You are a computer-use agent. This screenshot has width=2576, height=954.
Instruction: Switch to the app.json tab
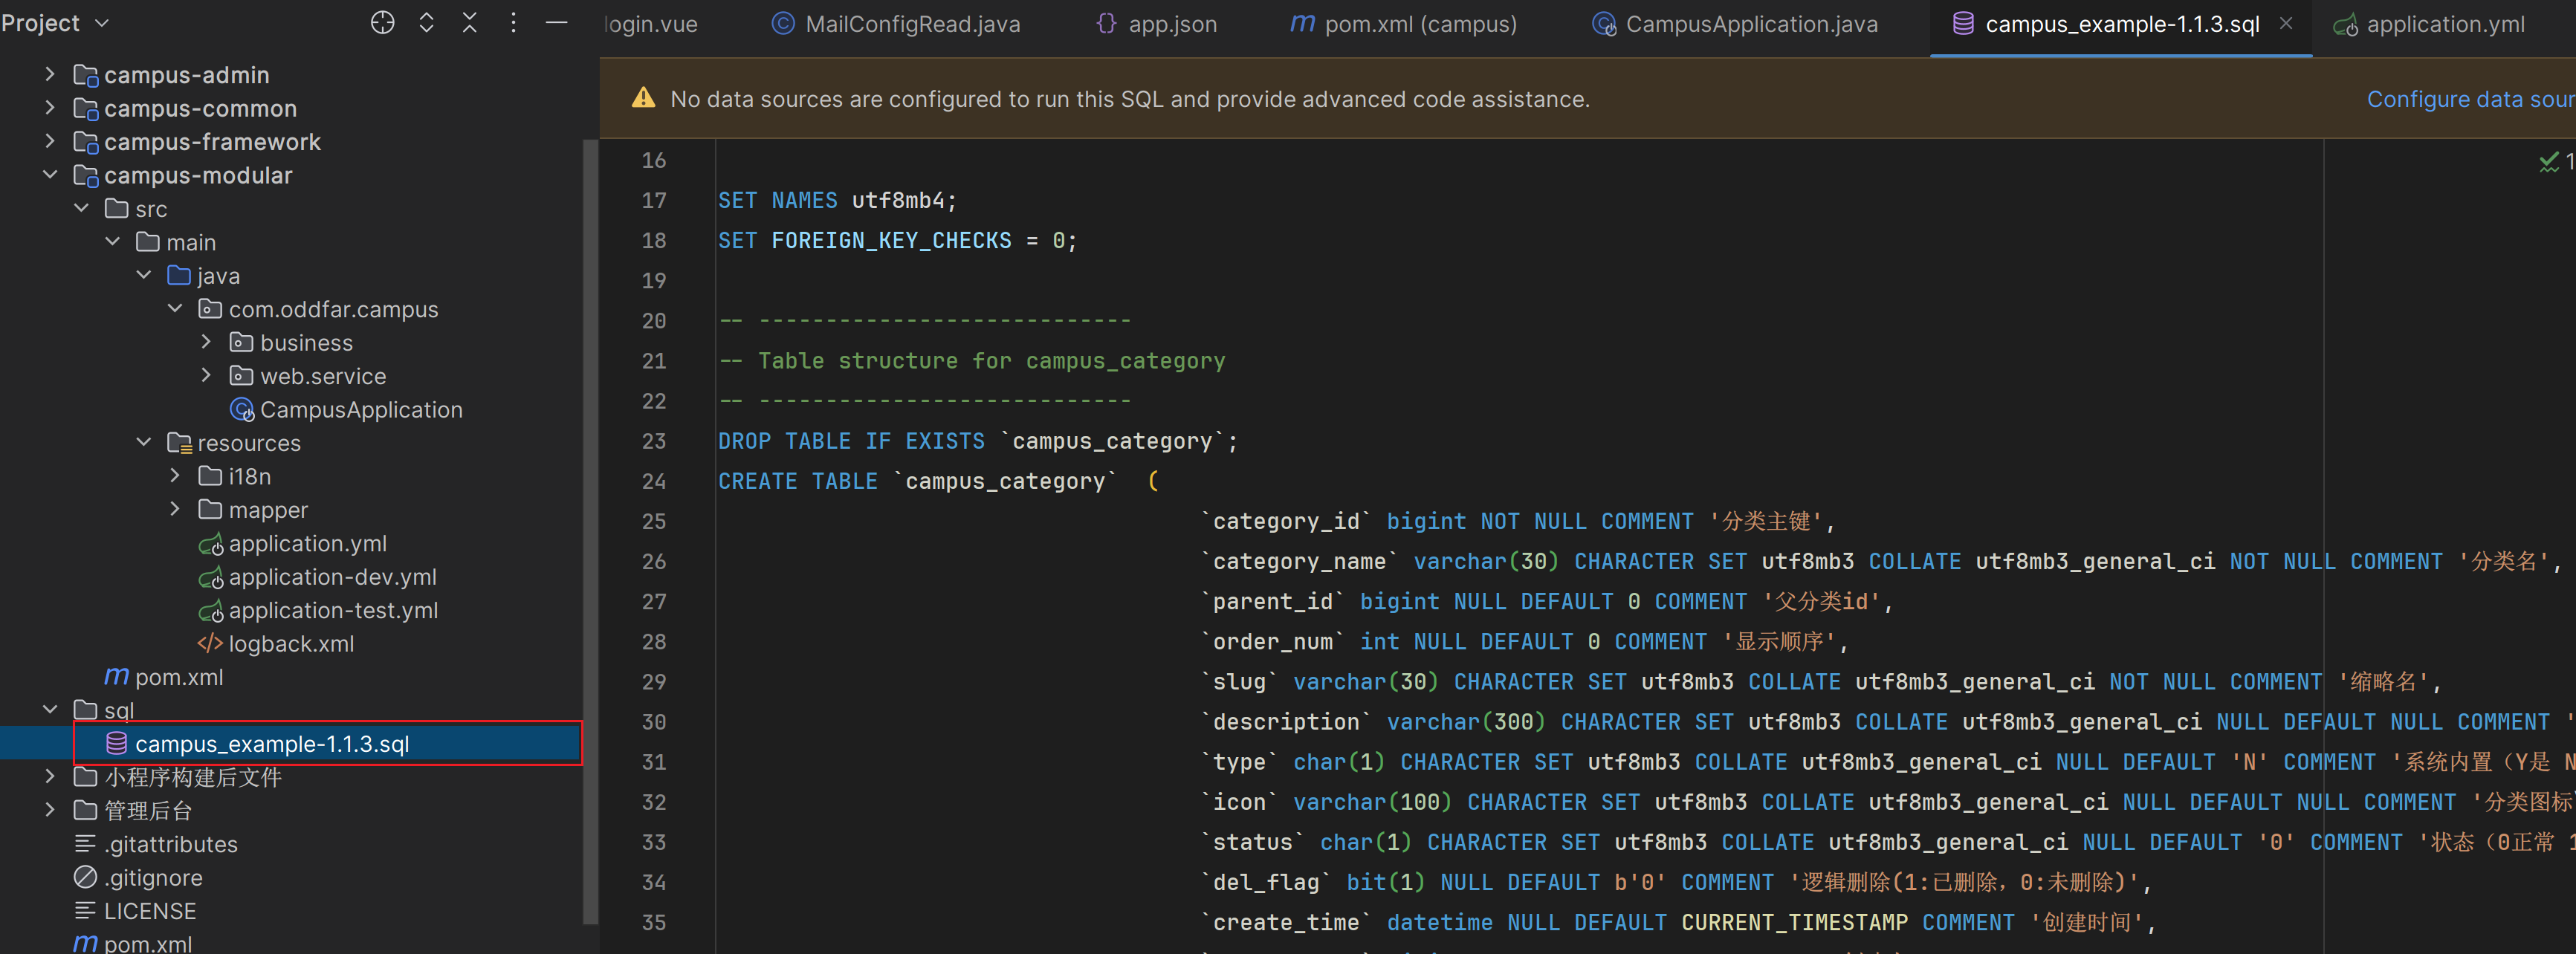pos(1157,24)
